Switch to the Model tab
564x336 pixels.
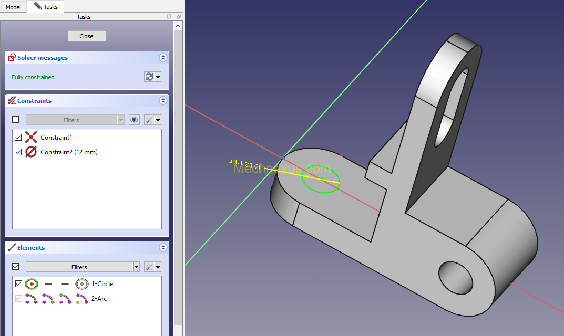pyautogui.click(x=13, y=7)
